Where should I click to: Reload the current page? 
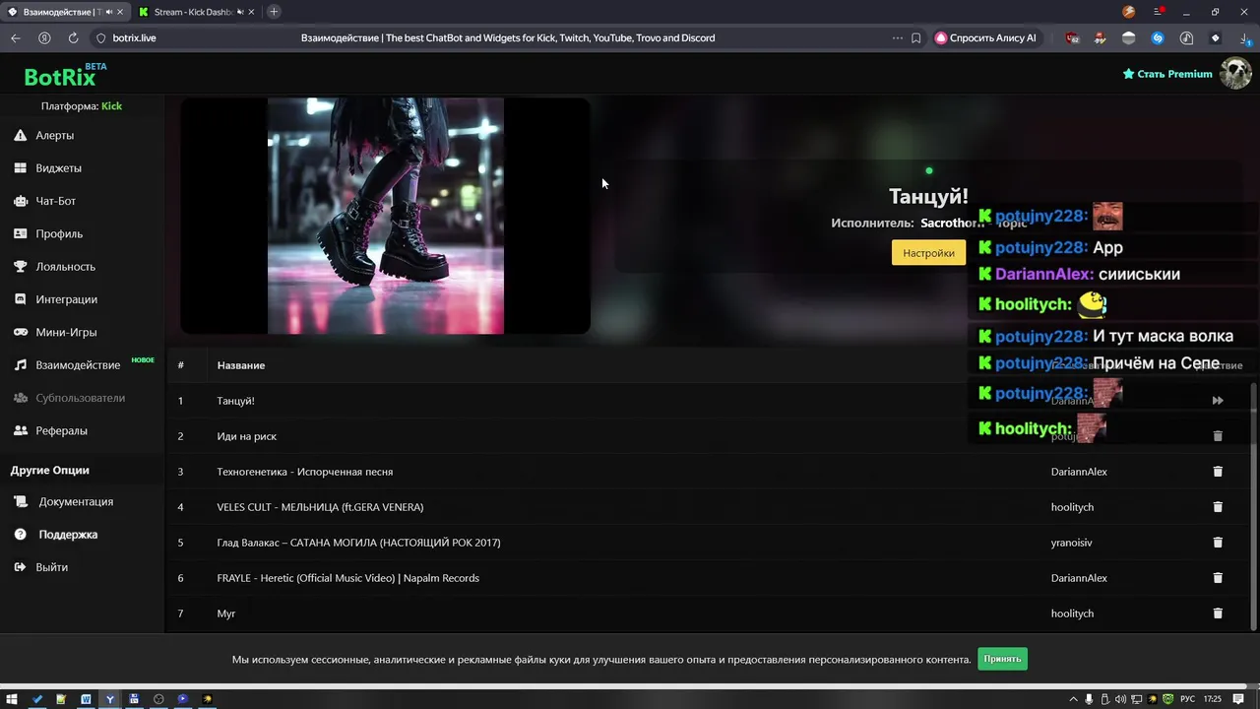[x=73, y=37]
